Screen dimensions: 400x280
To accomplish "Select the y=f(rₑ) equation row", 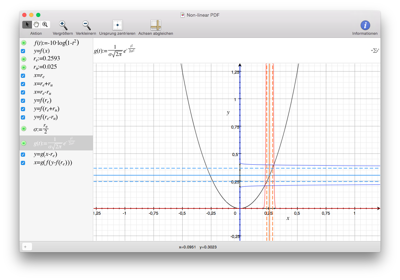I will 56,101.
